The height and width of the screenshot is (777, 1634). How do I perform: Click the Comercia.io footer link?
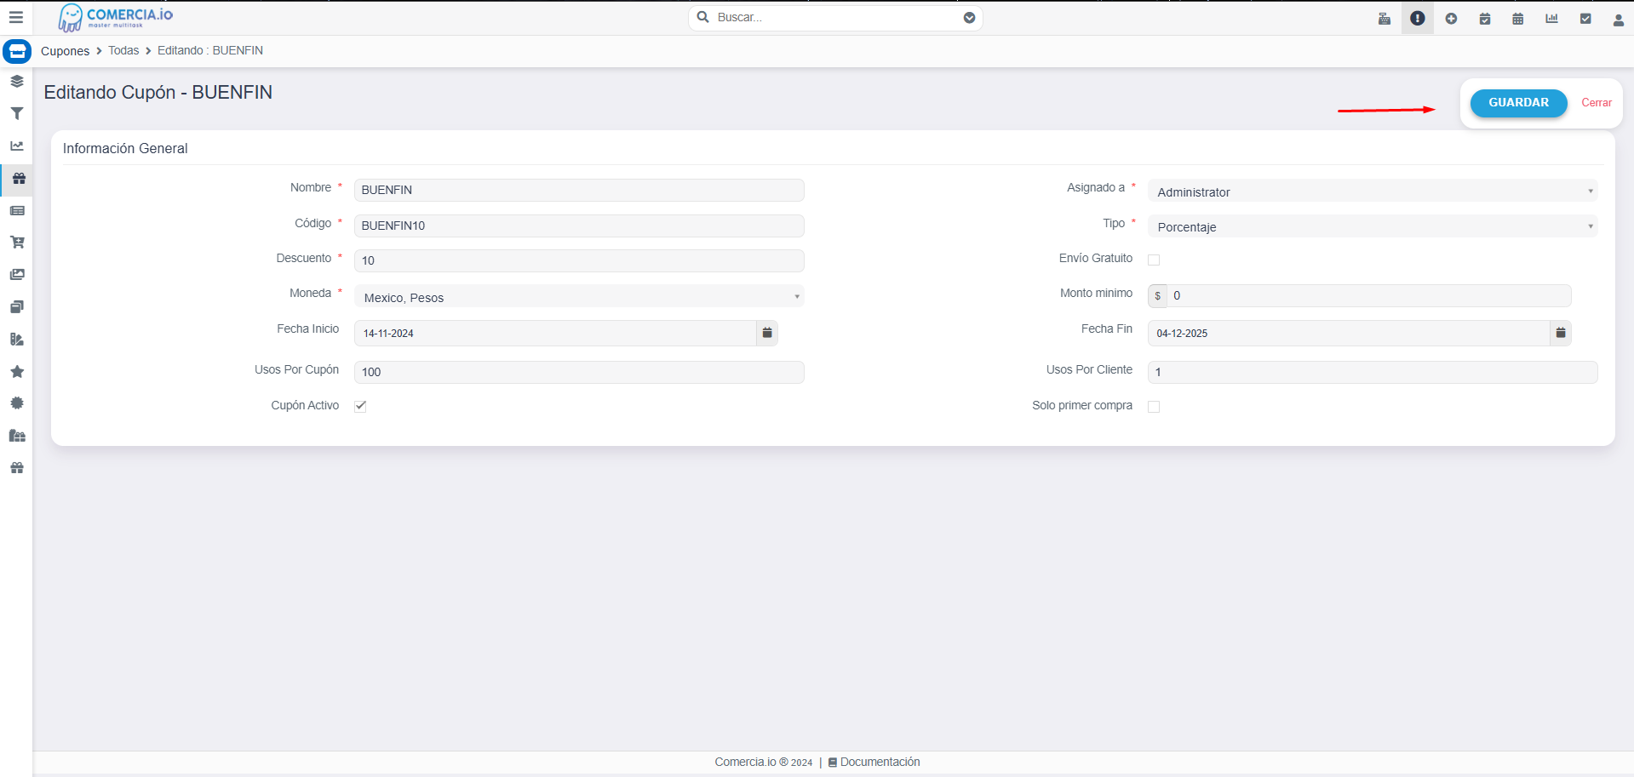745,763
